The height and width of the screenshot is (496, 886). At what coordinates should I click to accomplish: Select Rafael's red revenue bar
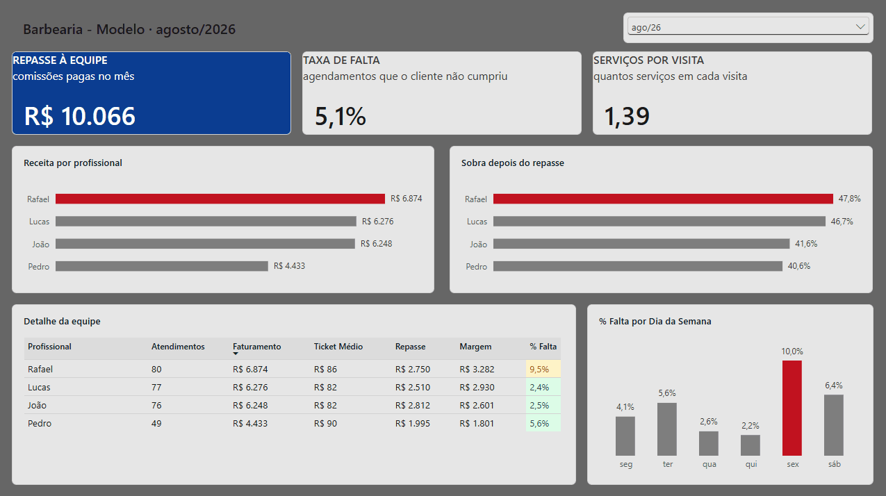coord(220,199)
